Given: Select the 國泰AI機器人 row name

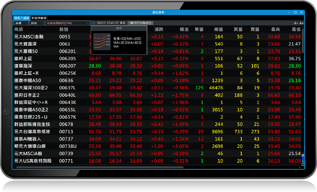Looking at the screenshot, I should pyautogui.click(x=27, y=139).
